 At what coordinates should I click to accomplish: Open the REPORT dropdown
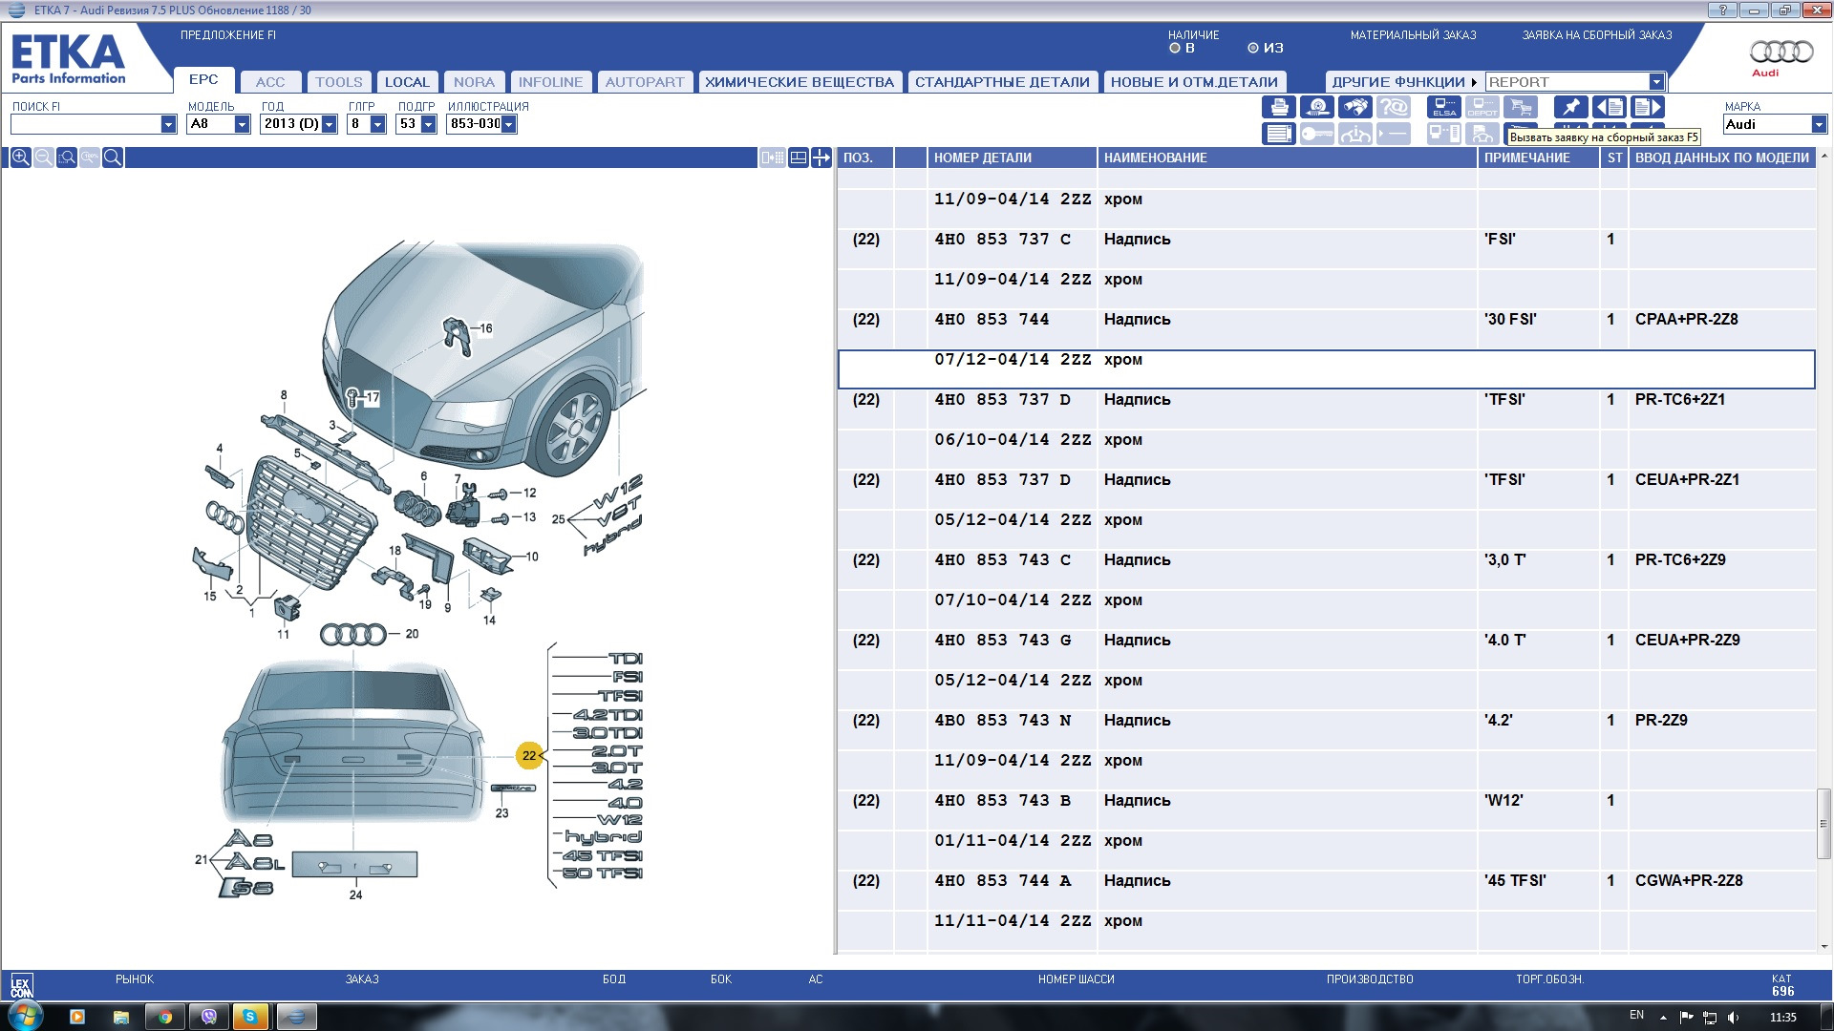pyautogui.click(x=1656, y=82)
